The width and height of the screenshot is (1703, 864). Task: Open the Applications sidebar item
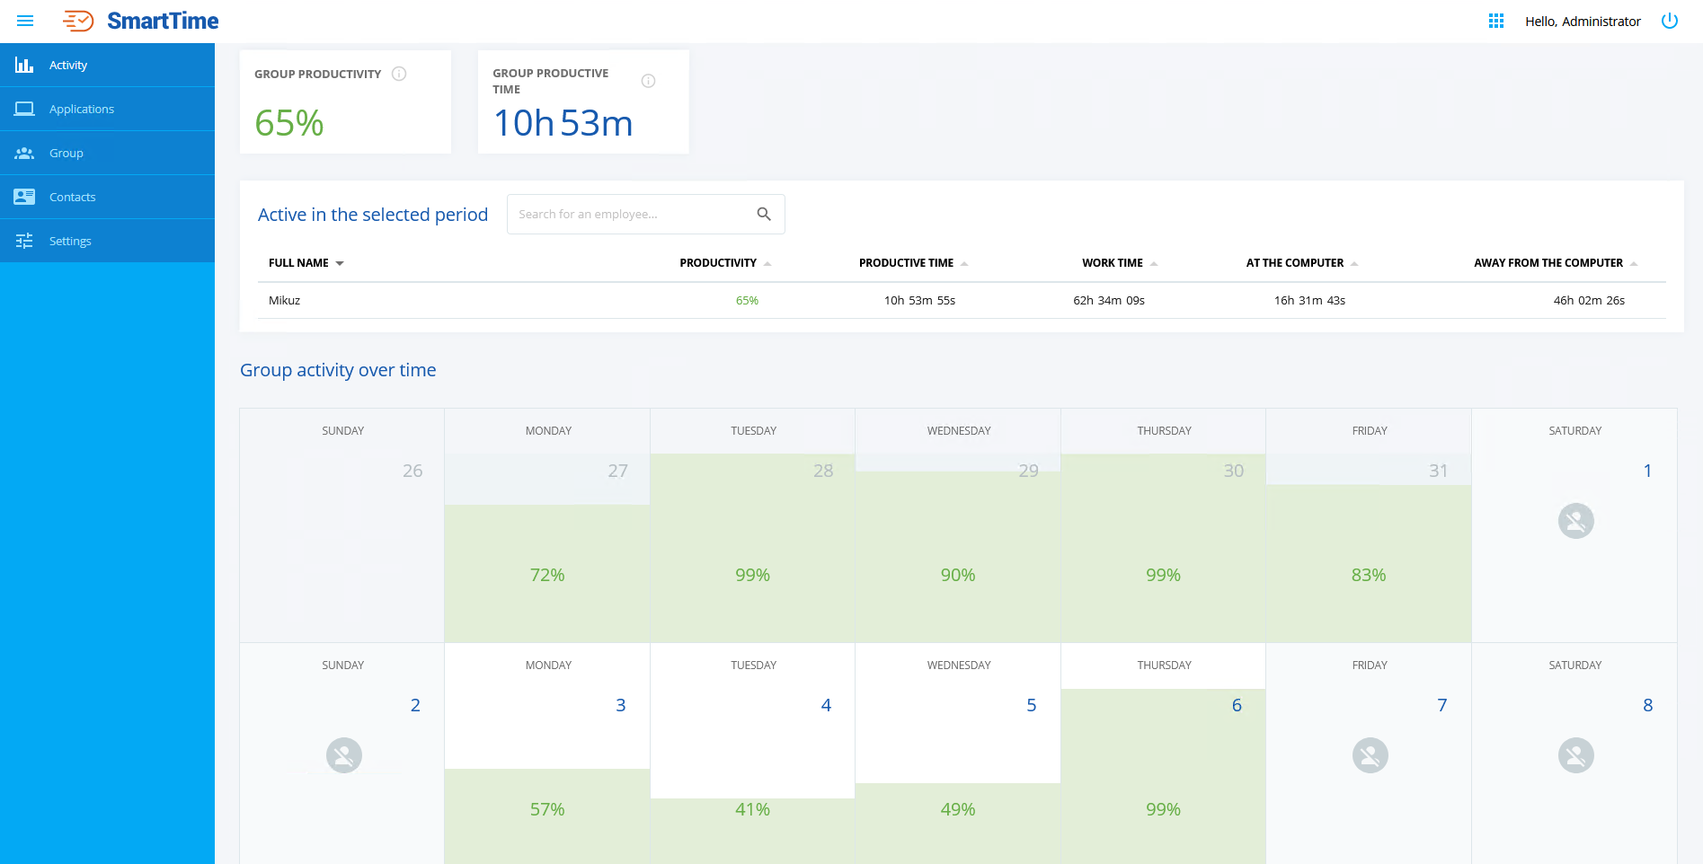point(82,109)
